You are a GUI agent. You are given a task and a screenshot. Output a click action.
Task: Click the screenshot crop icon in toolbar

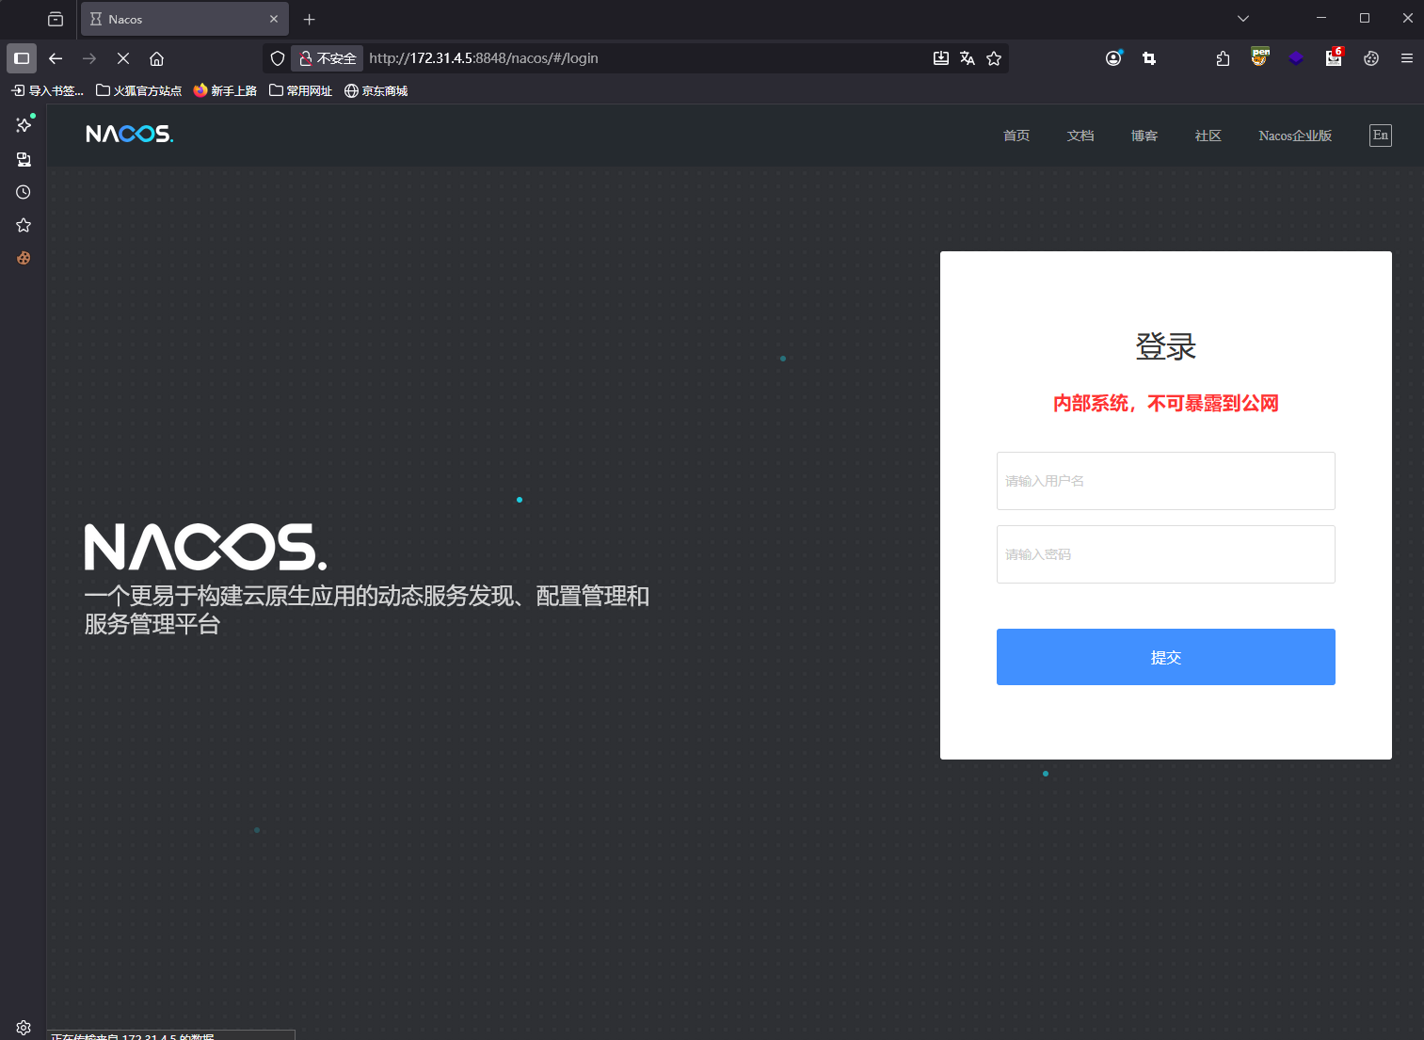point(1149,58)
